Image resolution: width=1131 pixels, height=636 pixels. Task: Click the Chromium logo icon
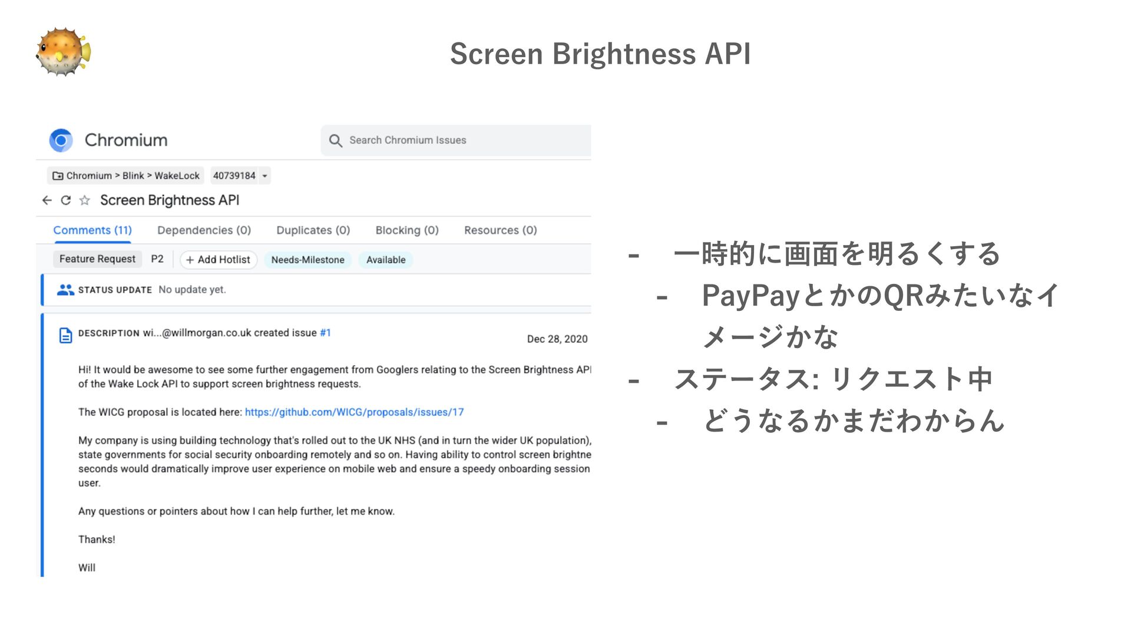click(x=61, y=140)
